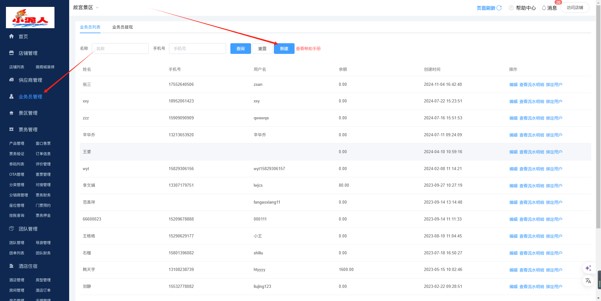Click 编辑 for 张三's row

513,85
